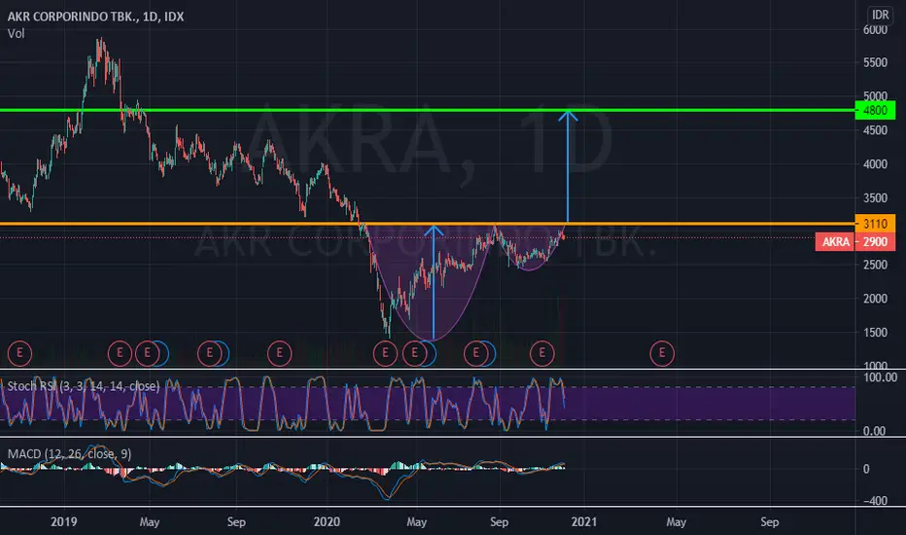This screenshot has height=535, width=906.
Task: Click the orange 3110 price label
Action: 875,224
